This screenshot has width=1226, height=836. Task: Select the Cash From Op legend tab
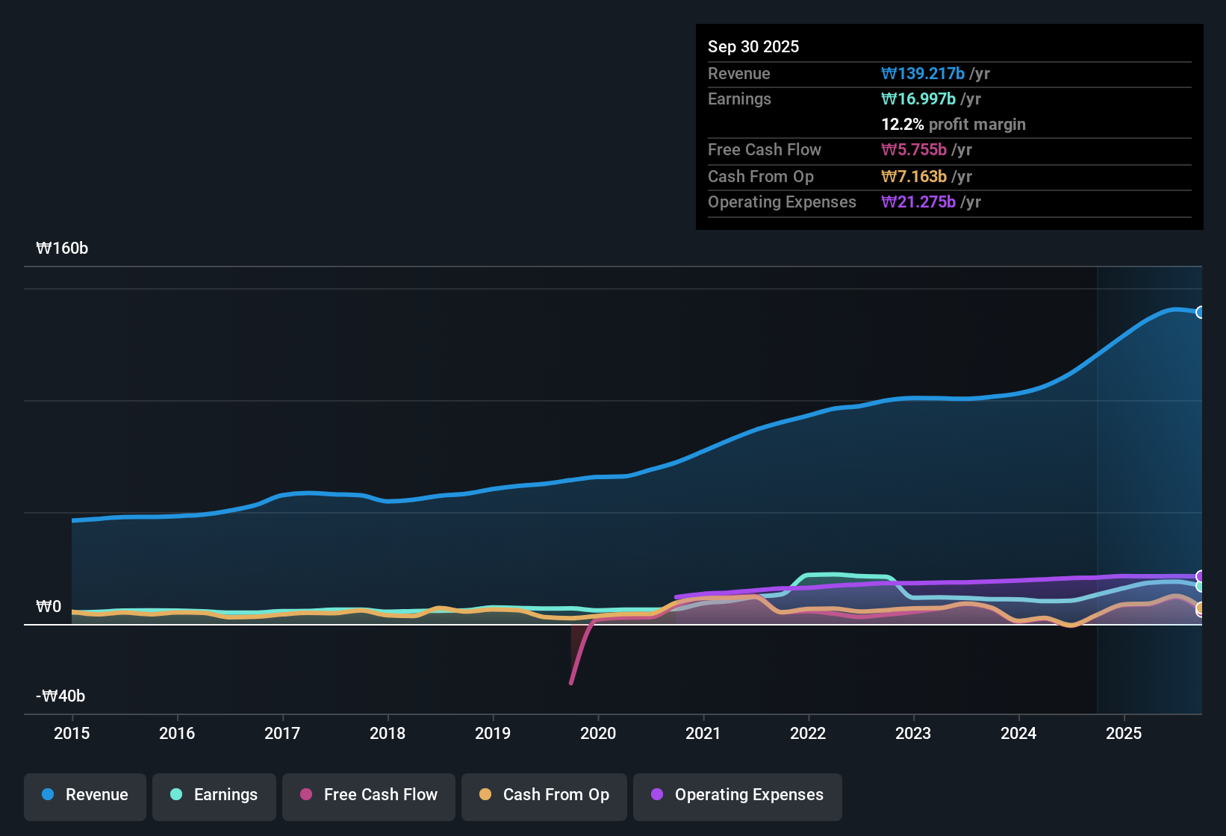[x=544, y=795]
